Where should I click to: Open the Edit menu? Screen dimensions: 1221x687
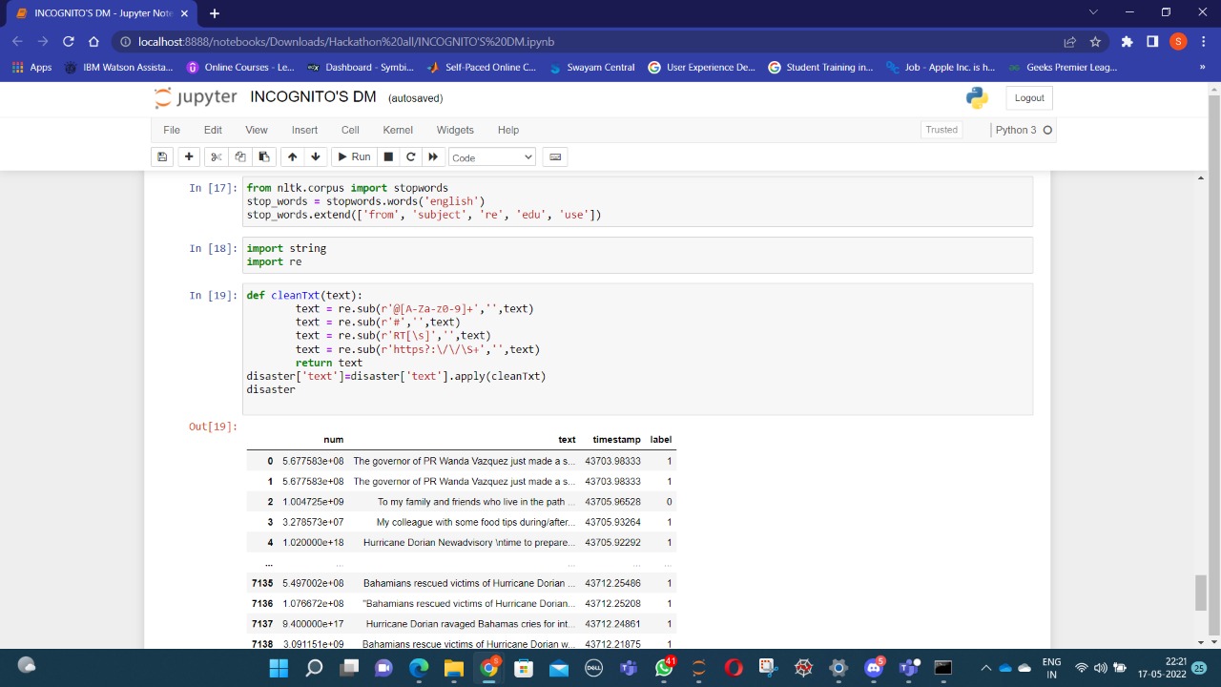click(213, 130)
